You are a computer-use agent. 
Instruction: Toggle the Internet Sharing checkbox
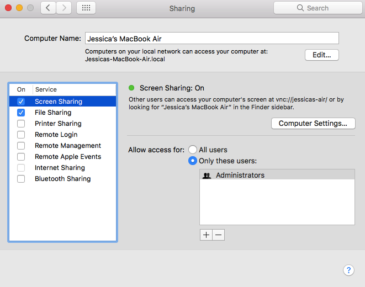[21, 168]
